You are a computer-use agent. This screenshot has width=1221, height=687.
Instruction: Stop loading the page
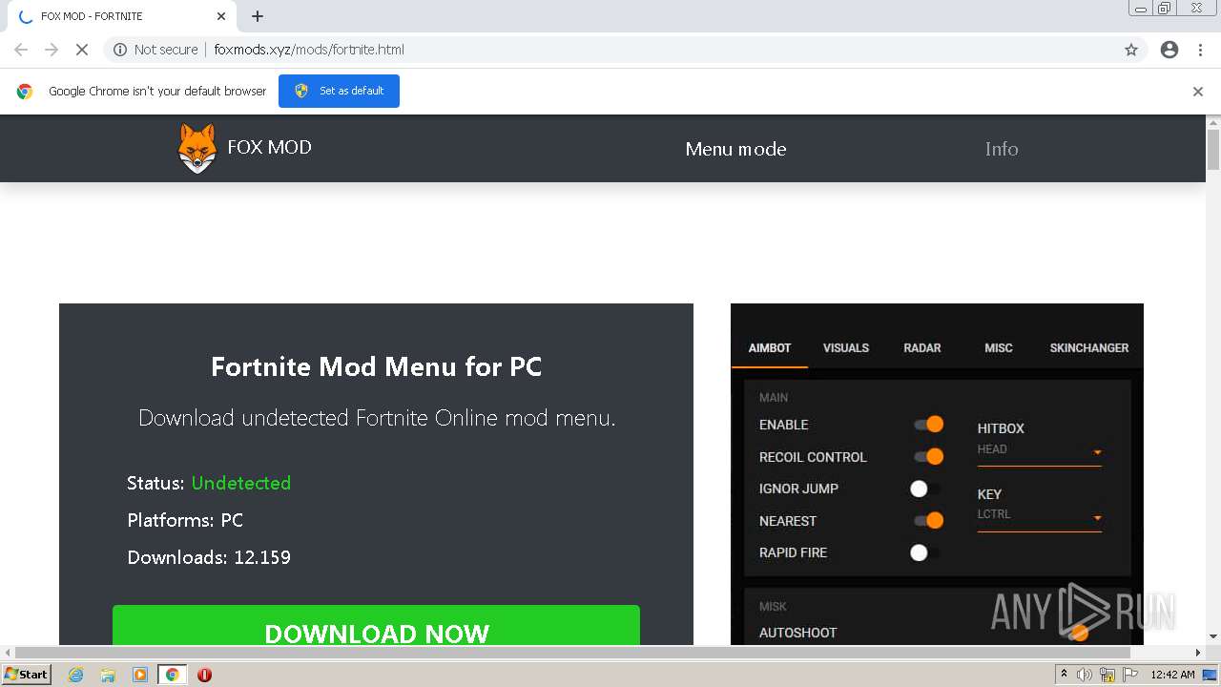82,50
